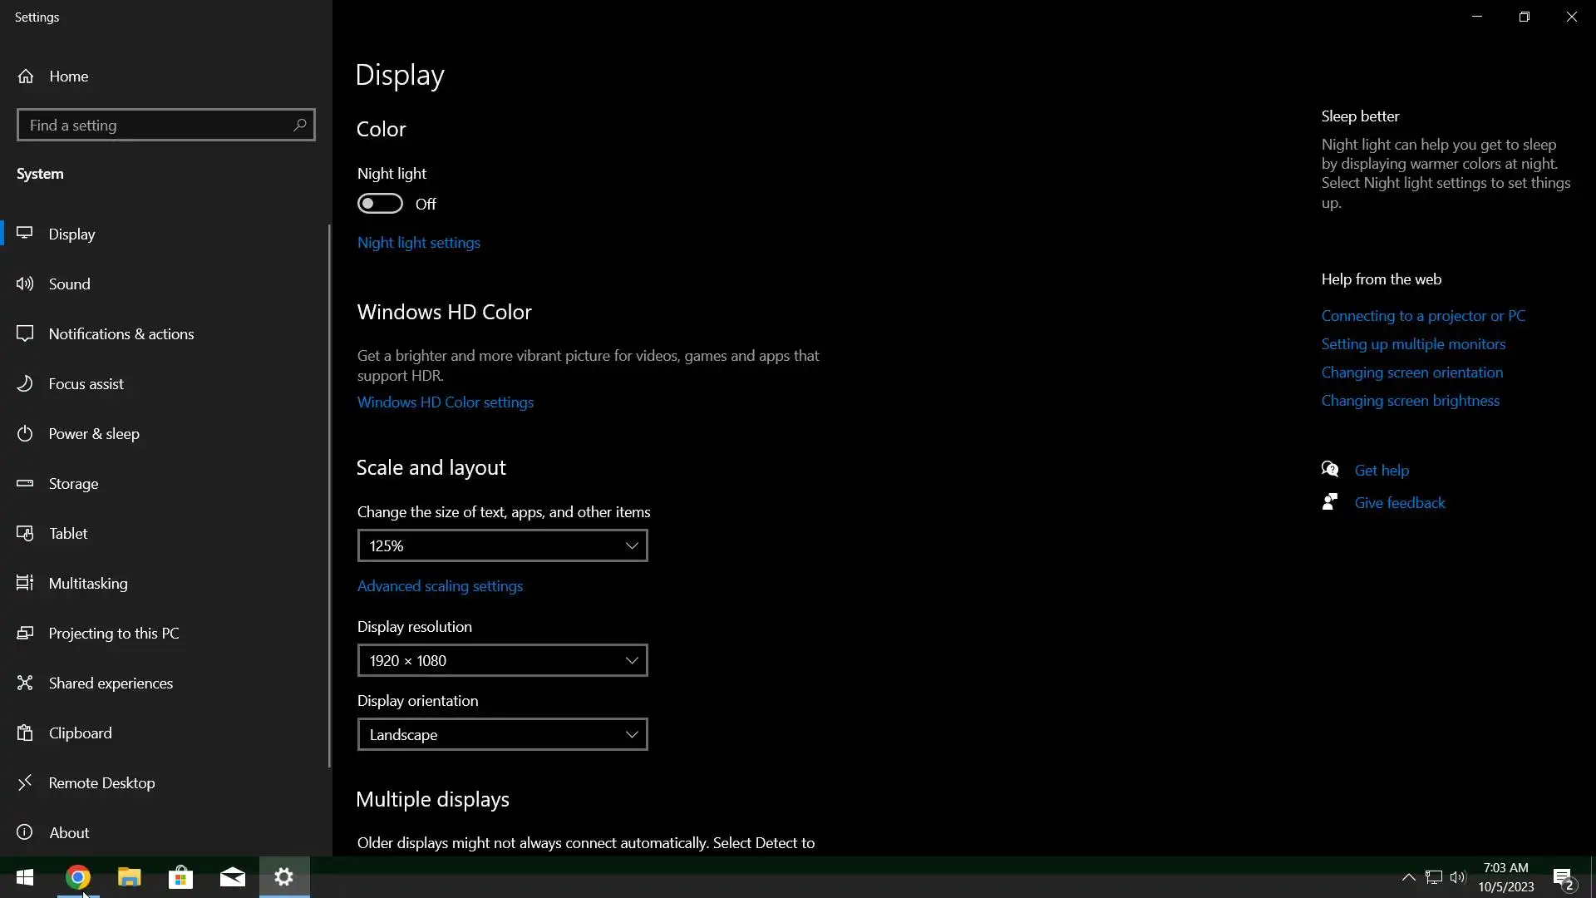
Task: Click the Get help chat icon
Action: [x=1330, y=470]
